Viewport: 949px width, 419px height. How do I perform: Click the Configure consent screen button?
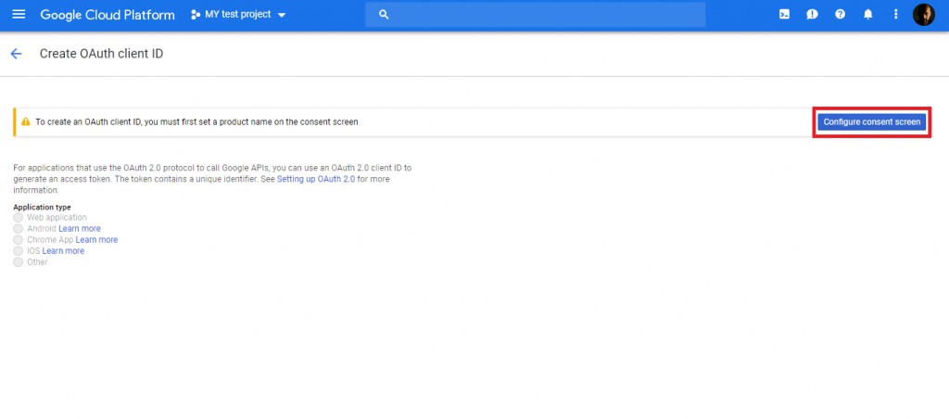871,121
